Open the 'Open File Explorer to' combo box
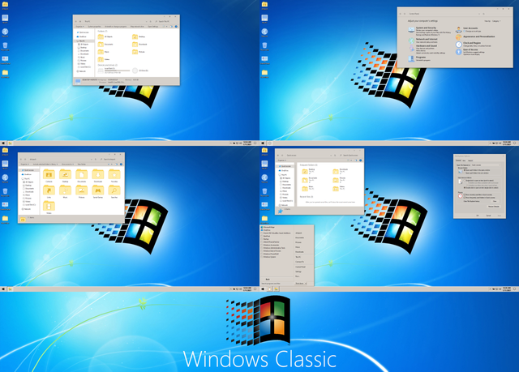The image size is (519, 372). [487, 165]
